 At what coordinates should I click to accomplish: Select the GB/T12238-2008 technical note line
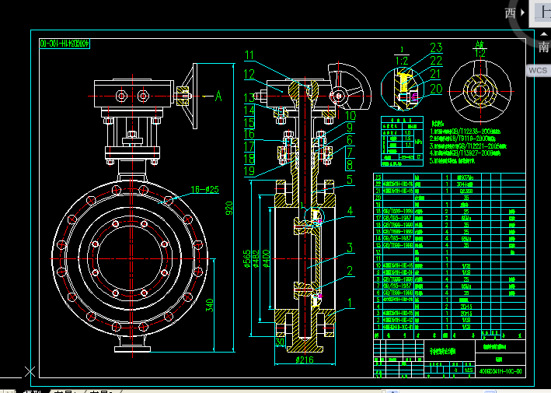point(465,132)
